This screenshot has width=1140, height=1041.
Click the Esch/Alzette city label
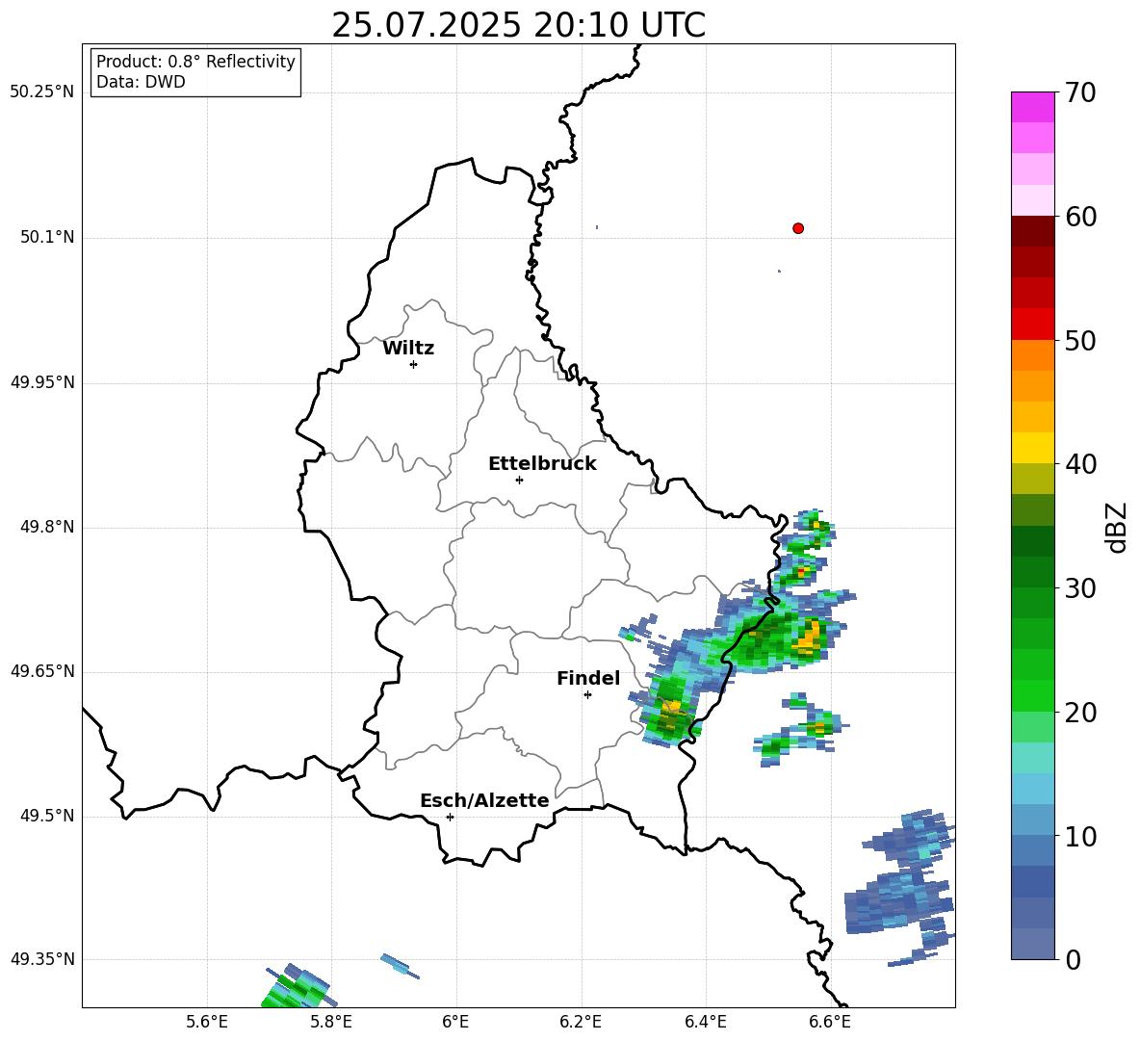pos(484,800)
